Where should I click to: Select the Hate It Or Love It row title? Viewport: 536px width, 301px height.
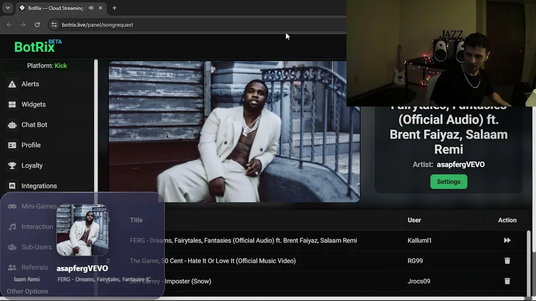coord(213,261)
